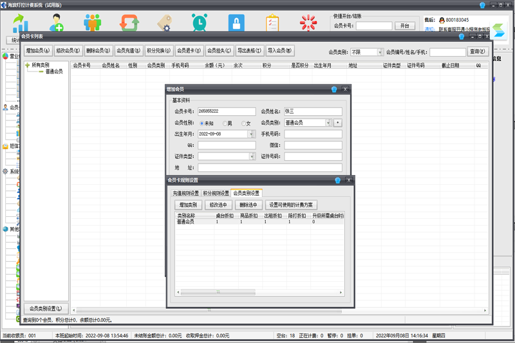Click the orange refresh arrows toolbar icon
The height and width of the screenshot is (343, 515).
130,23
